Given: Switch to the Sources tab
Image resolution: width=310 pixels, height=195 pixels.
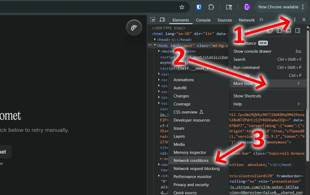Looking at the screenshot, I should point(224,20).
